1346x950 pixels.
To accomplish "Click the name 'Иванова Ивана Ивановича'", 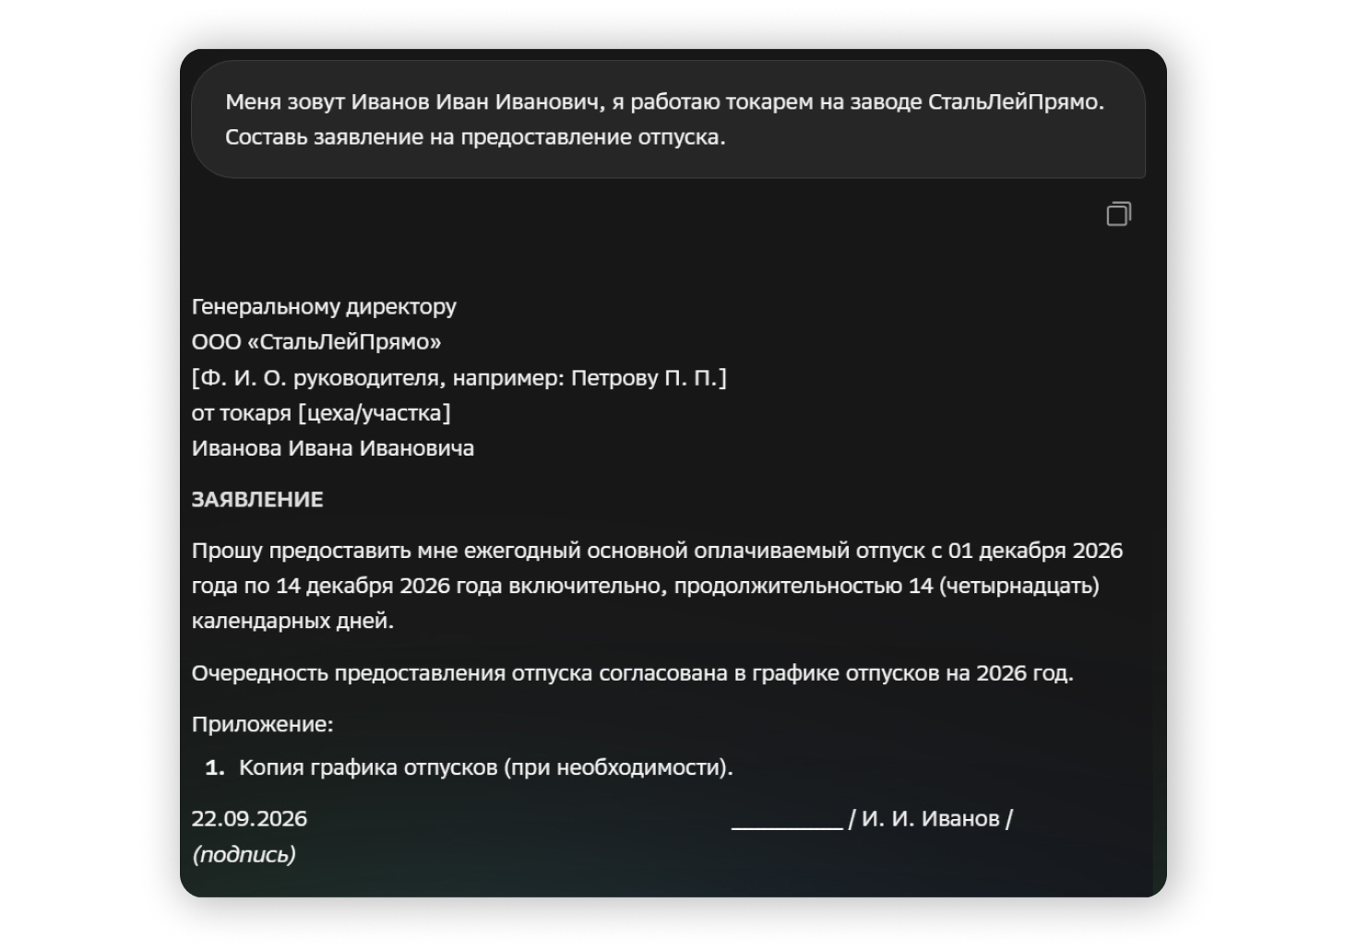I will pyautogui.click(x=333, y=448).
